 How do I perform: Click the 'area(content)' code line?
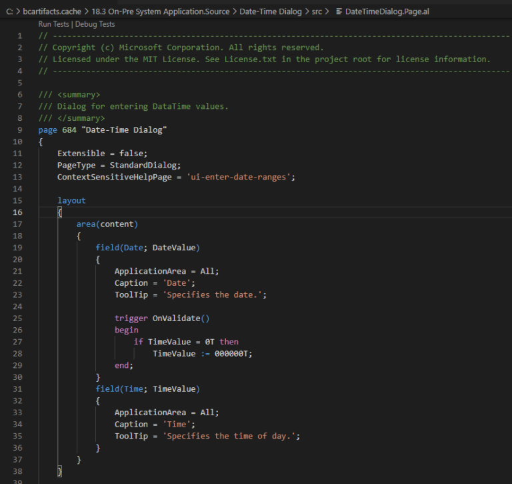[x=107, y=224]
